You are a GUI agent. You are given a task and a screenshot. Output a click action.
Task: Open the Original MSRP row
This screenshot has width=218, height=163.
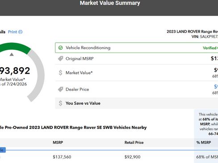137,59
